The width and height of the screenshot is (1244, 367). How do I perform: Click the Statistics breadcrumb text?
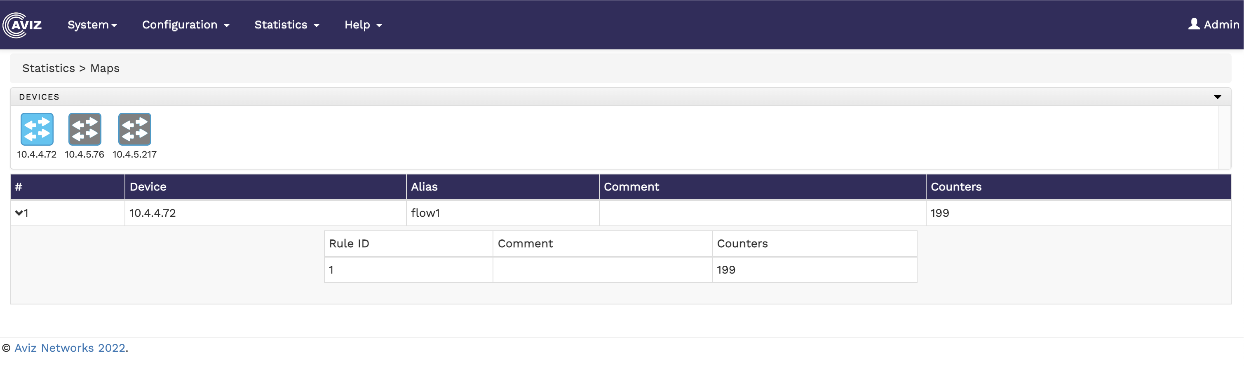tap(48, 68)
